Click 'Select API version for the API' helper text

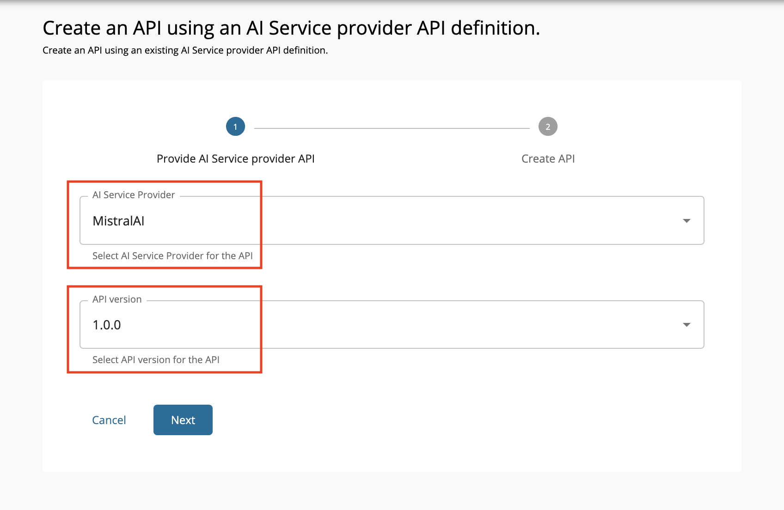[156, 359]
